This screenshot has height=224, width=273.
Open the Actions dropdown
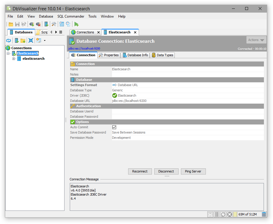click(256, 40)
